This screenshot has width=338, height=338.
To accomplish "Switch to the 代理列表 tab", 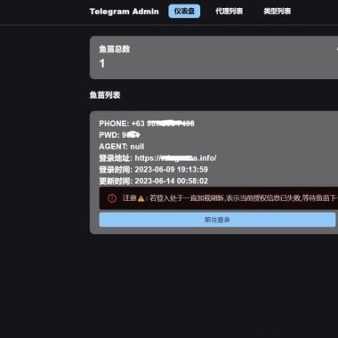I will (229, 12).
